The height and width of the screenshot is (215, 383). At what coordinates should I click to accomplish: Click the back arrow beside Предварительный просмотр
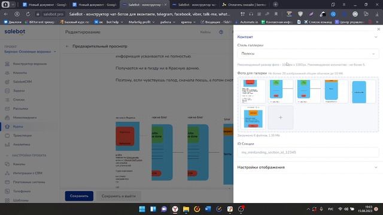[67, 47]
